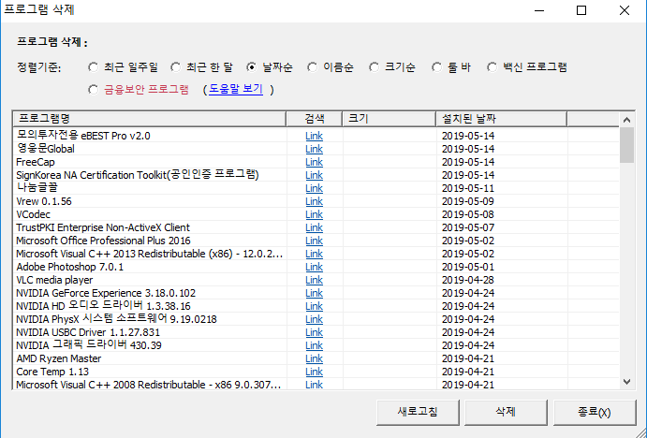
Task: Open the Link for NVIDIA 그래픽 드라이버 430.39
Action: (314, 345)
